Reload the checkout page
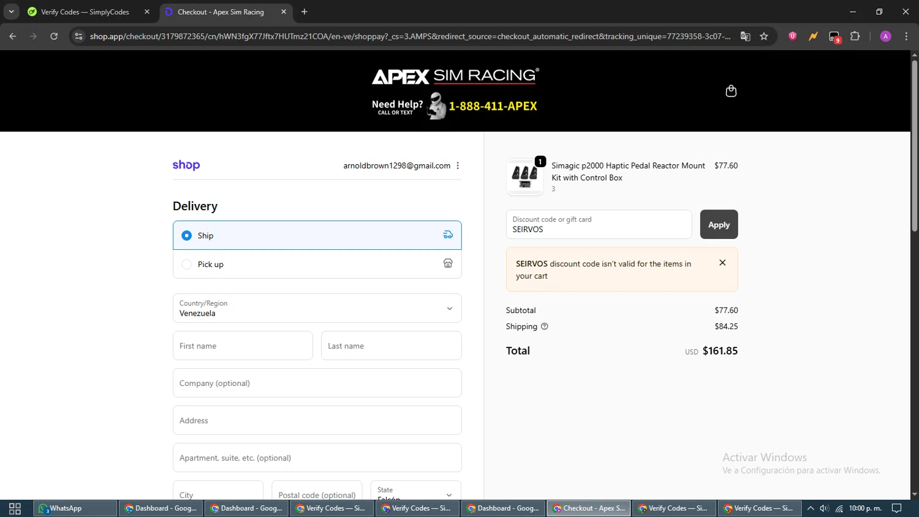919x517 pixels. point(54,36)
